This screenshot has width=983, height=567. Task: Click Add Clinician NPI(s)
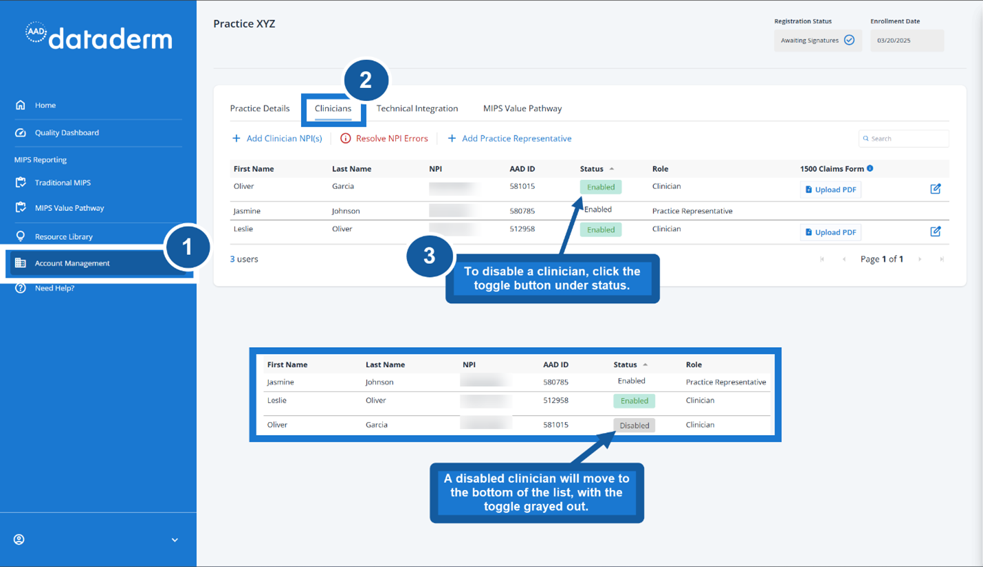[x=277, y=138]
